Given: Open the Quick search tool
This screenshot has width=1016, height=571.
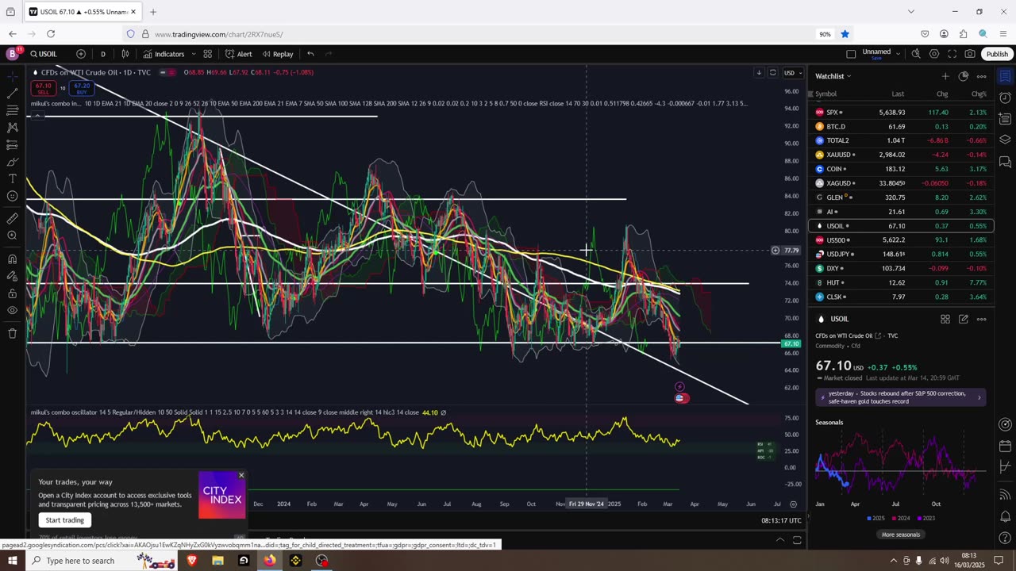Looking at the screenshot, I should click(x=915, y=54).
